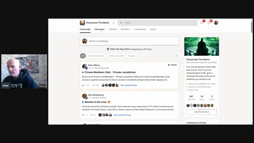This screenshot has width=254, height=143.
Task: Click the Leaderboard (30-day) heading
Action: [196, 123]
